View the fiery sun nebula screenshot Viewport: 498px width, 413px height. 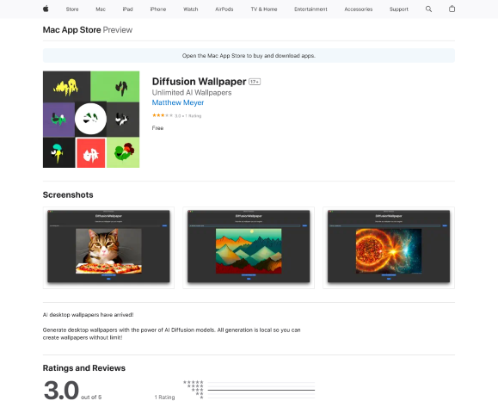click(x=389, y=248)
